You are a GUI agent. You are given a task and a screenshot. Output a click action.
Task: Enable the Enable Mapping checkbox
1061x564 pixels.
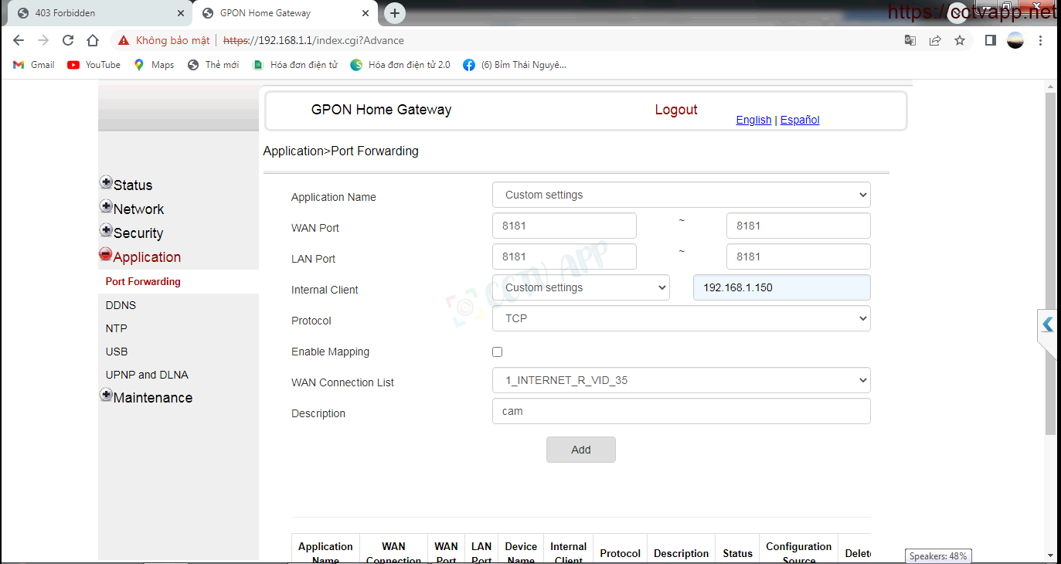click(x=497, y=352)
